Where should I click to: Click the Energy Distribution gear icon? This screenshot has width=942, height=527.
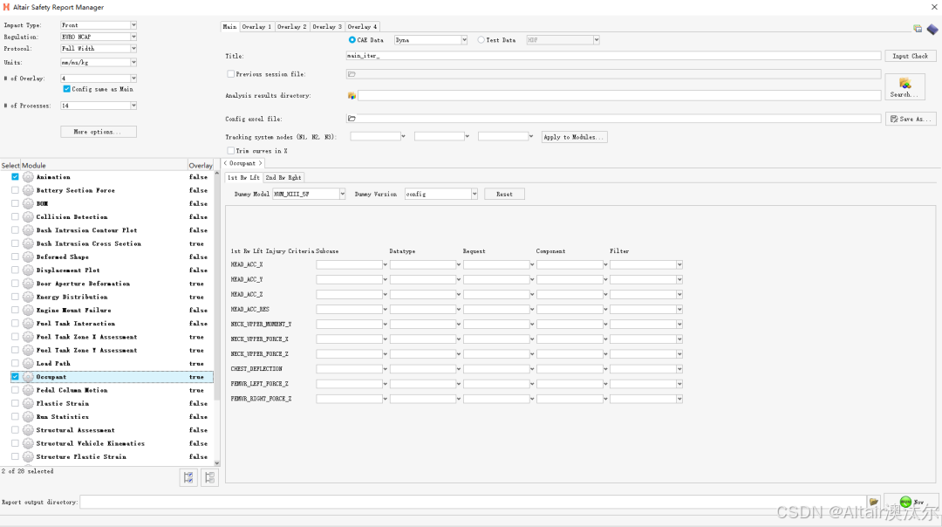(x=28, y=297)
